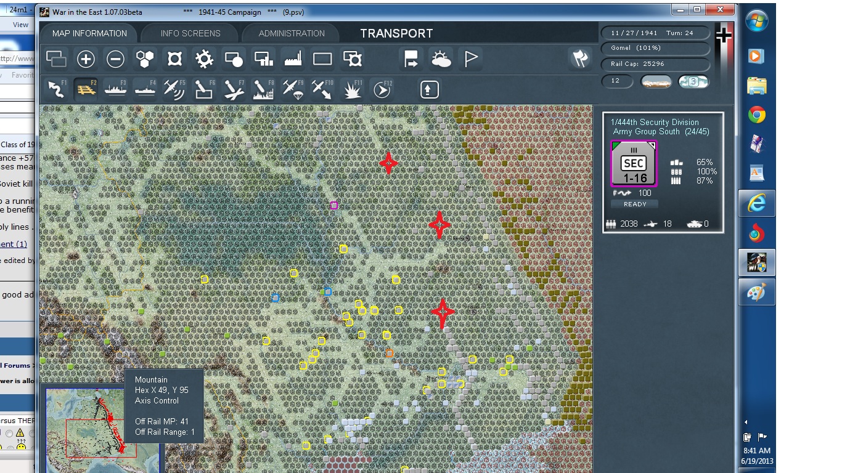This screenshot has width=842, height=473.
Task: Click the notched square icon beside the gear
Action: (x=174, y=59)
